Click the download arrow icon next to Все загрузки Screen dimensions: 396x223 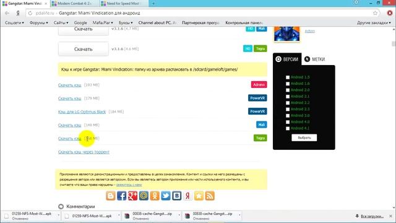[x=357, y=216]
